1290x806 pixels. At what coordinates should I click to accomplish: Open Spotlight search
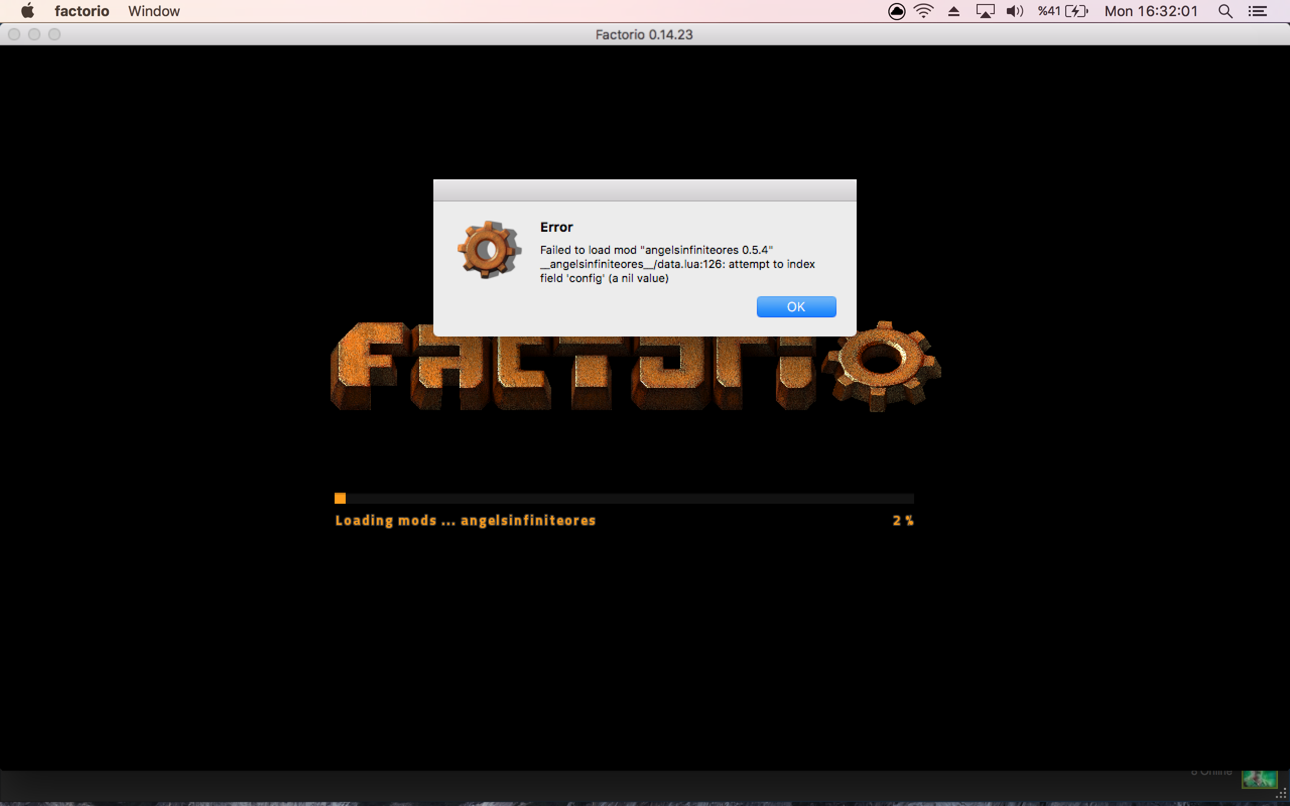[1225, 11]
